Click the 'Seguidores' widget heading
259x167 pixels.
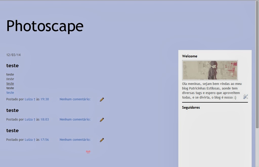(x=191, y=107)
